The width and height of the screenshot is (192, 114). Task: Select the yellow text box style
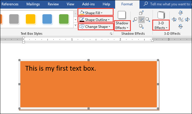pos(31,19)
